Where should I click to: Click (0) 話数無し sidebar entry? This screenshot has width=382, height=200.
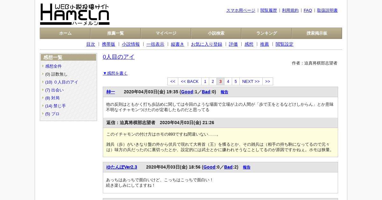tap(56, 74)
